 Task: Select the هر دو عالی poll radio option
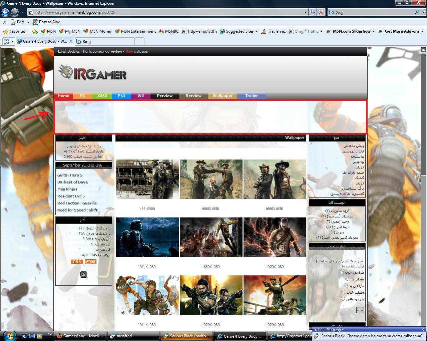343,299
